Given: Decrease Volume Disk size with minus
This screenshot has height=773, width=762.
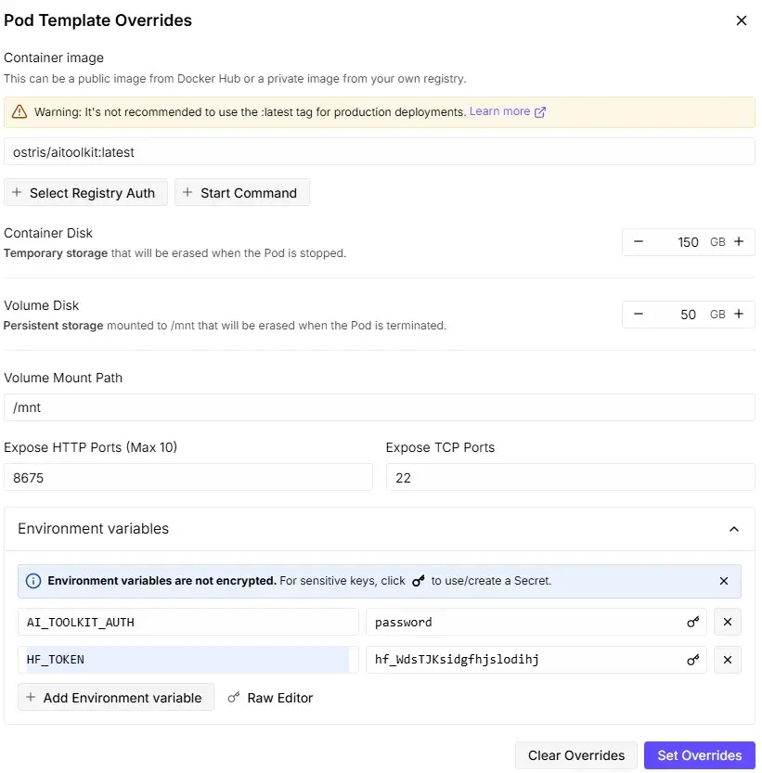Looking at the screenshot, I should pos(639,314).
